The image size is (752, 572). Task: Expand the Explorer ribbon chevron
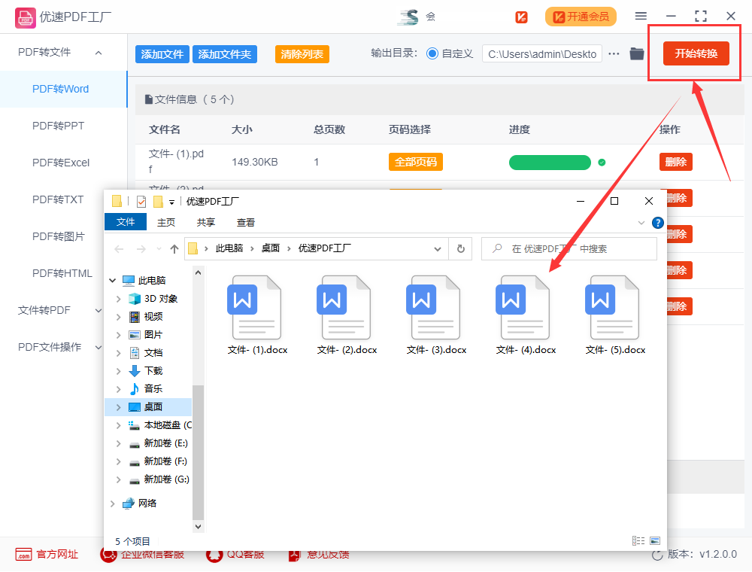(641, 223)
